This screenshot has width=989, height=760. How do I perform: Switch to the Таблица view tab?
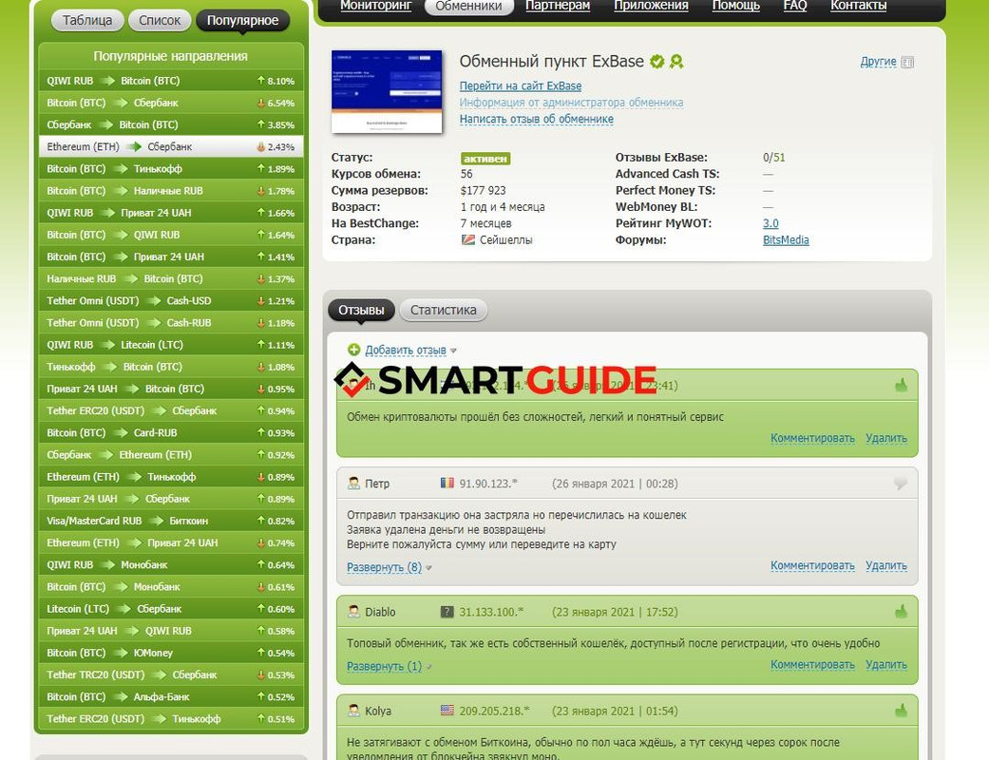87,20
